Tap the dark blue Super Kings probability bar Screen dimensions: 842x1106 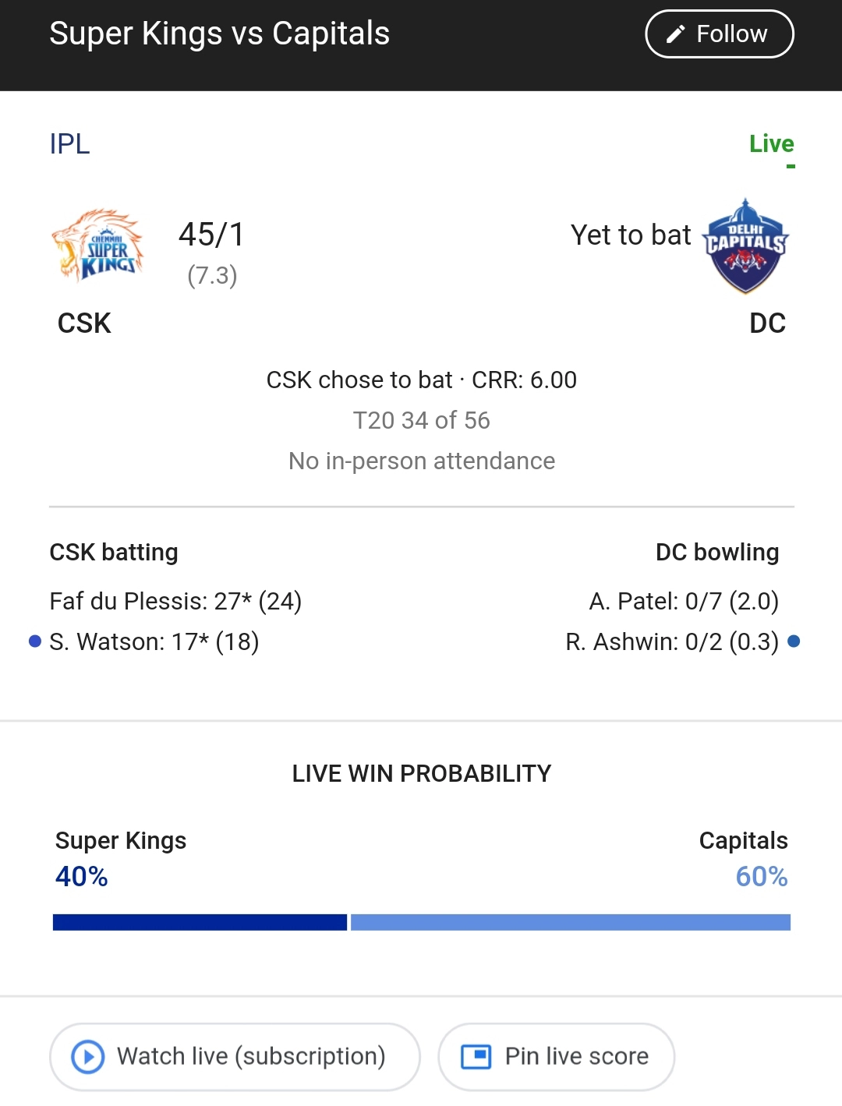[x=200, y=922]
